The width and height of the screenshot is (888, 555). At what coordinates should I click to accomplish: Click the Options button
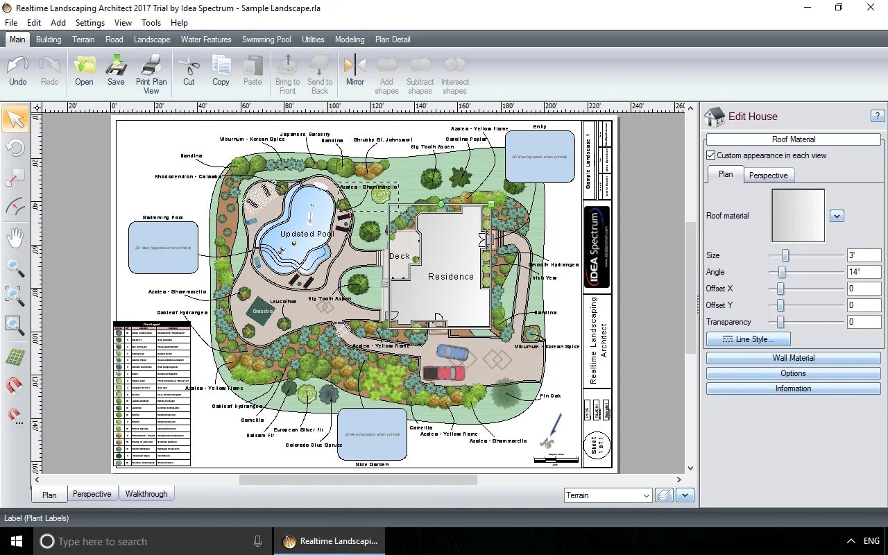tap(794, 373)
